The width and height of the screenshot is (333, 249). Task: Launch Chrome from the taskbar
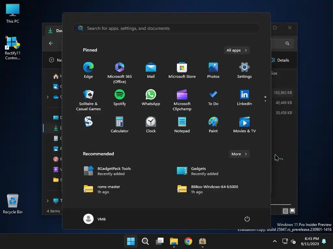point(188,241)
